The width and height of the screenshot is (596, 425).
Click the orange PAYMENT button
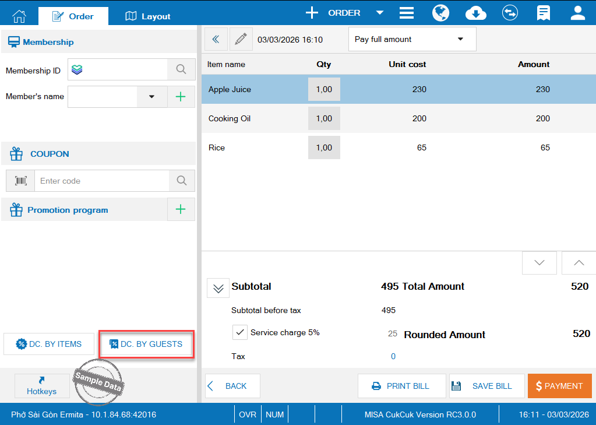559,386
